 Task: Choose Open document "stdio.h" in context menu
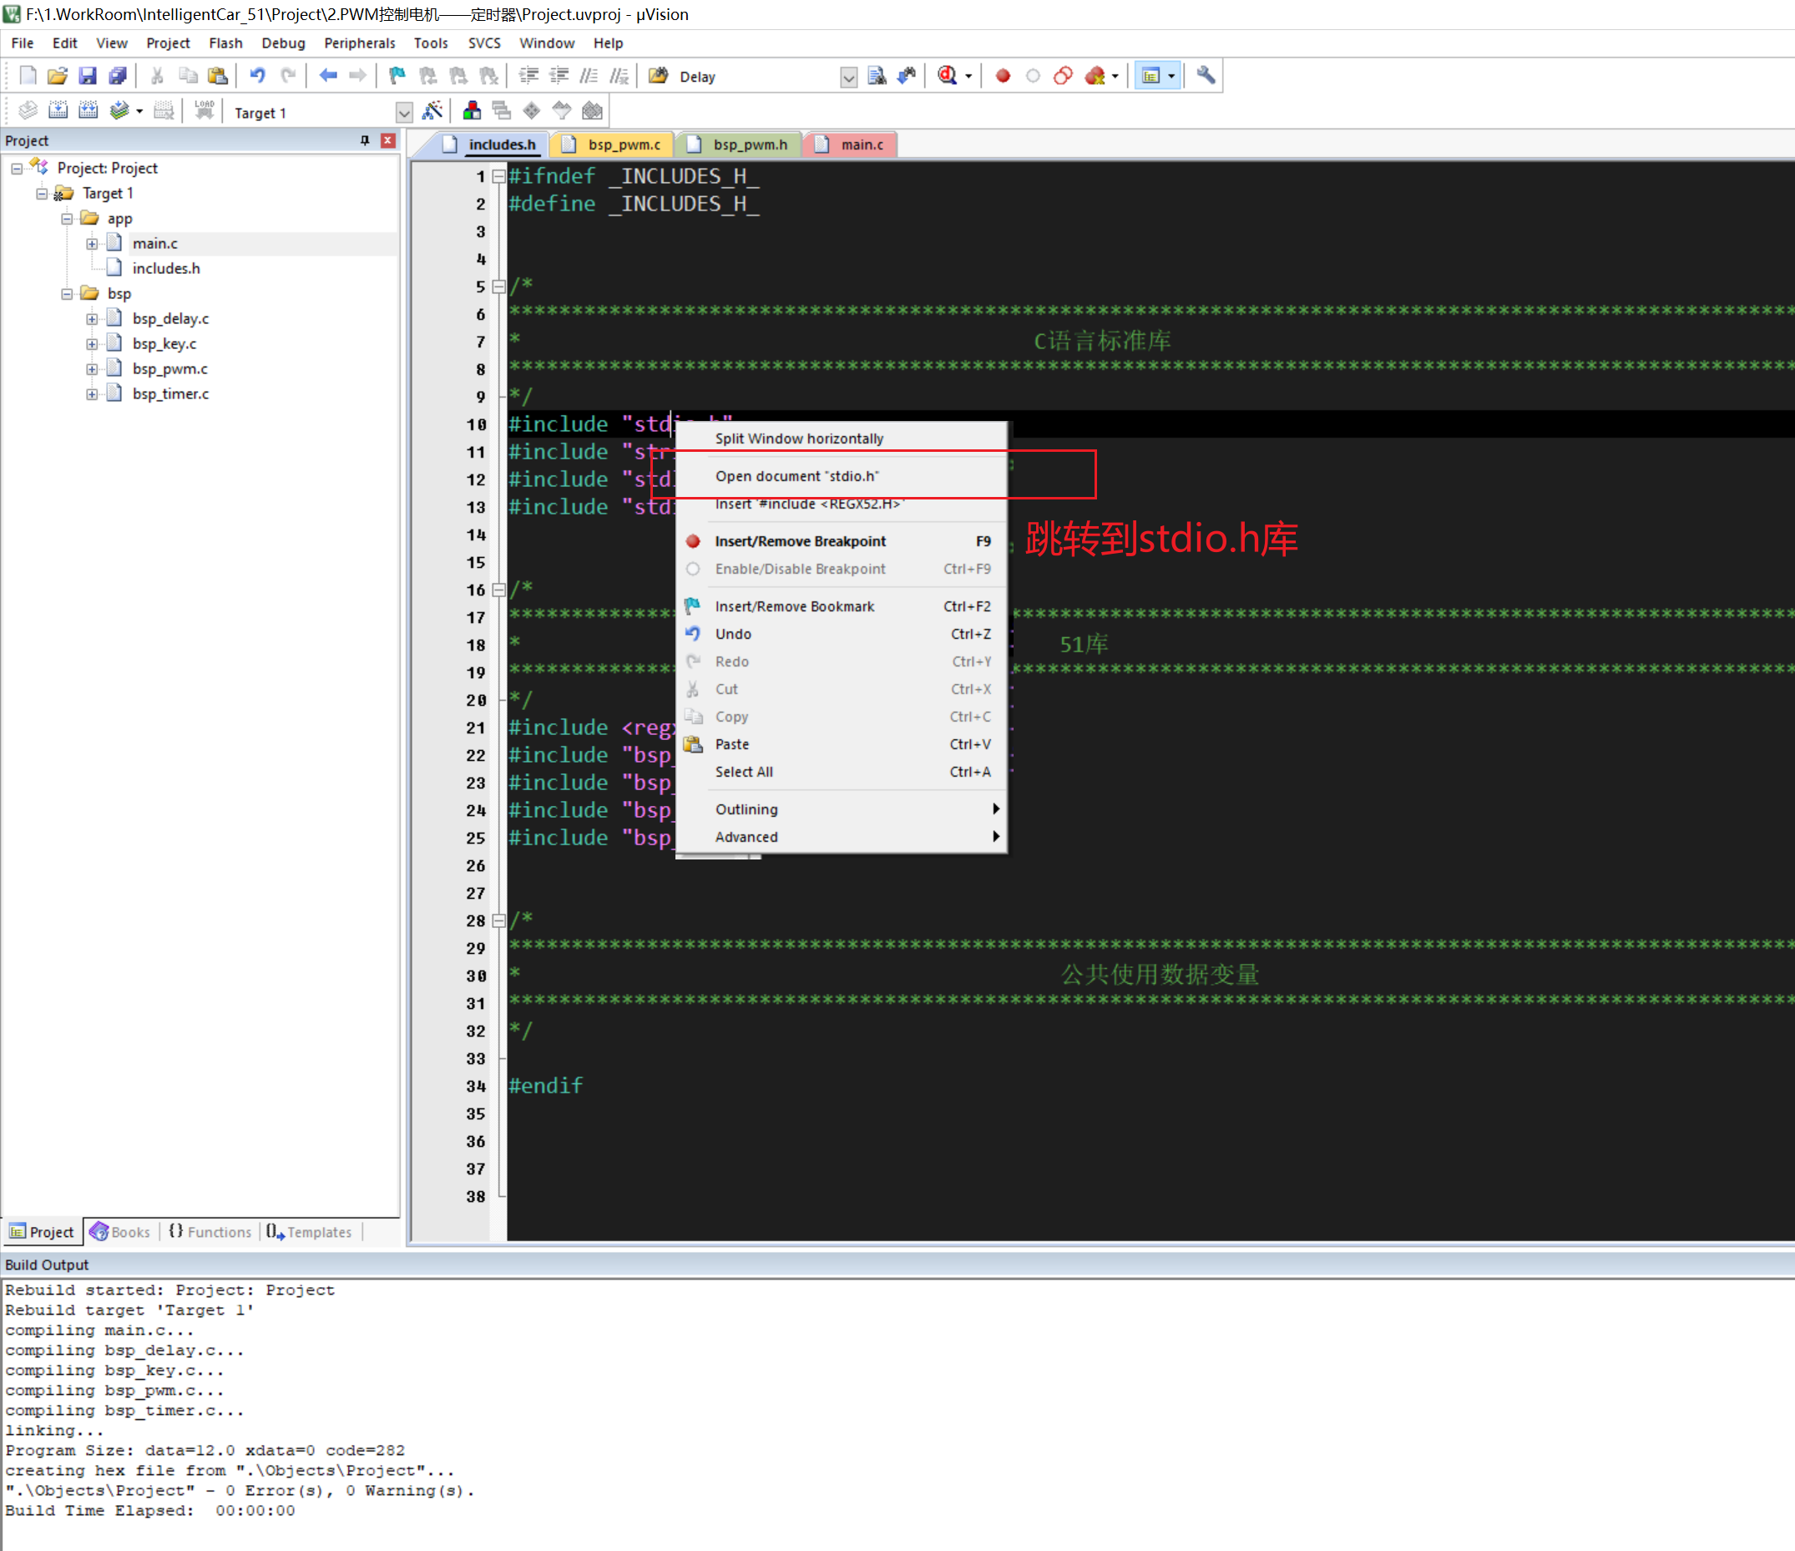[x=841, y=477]
